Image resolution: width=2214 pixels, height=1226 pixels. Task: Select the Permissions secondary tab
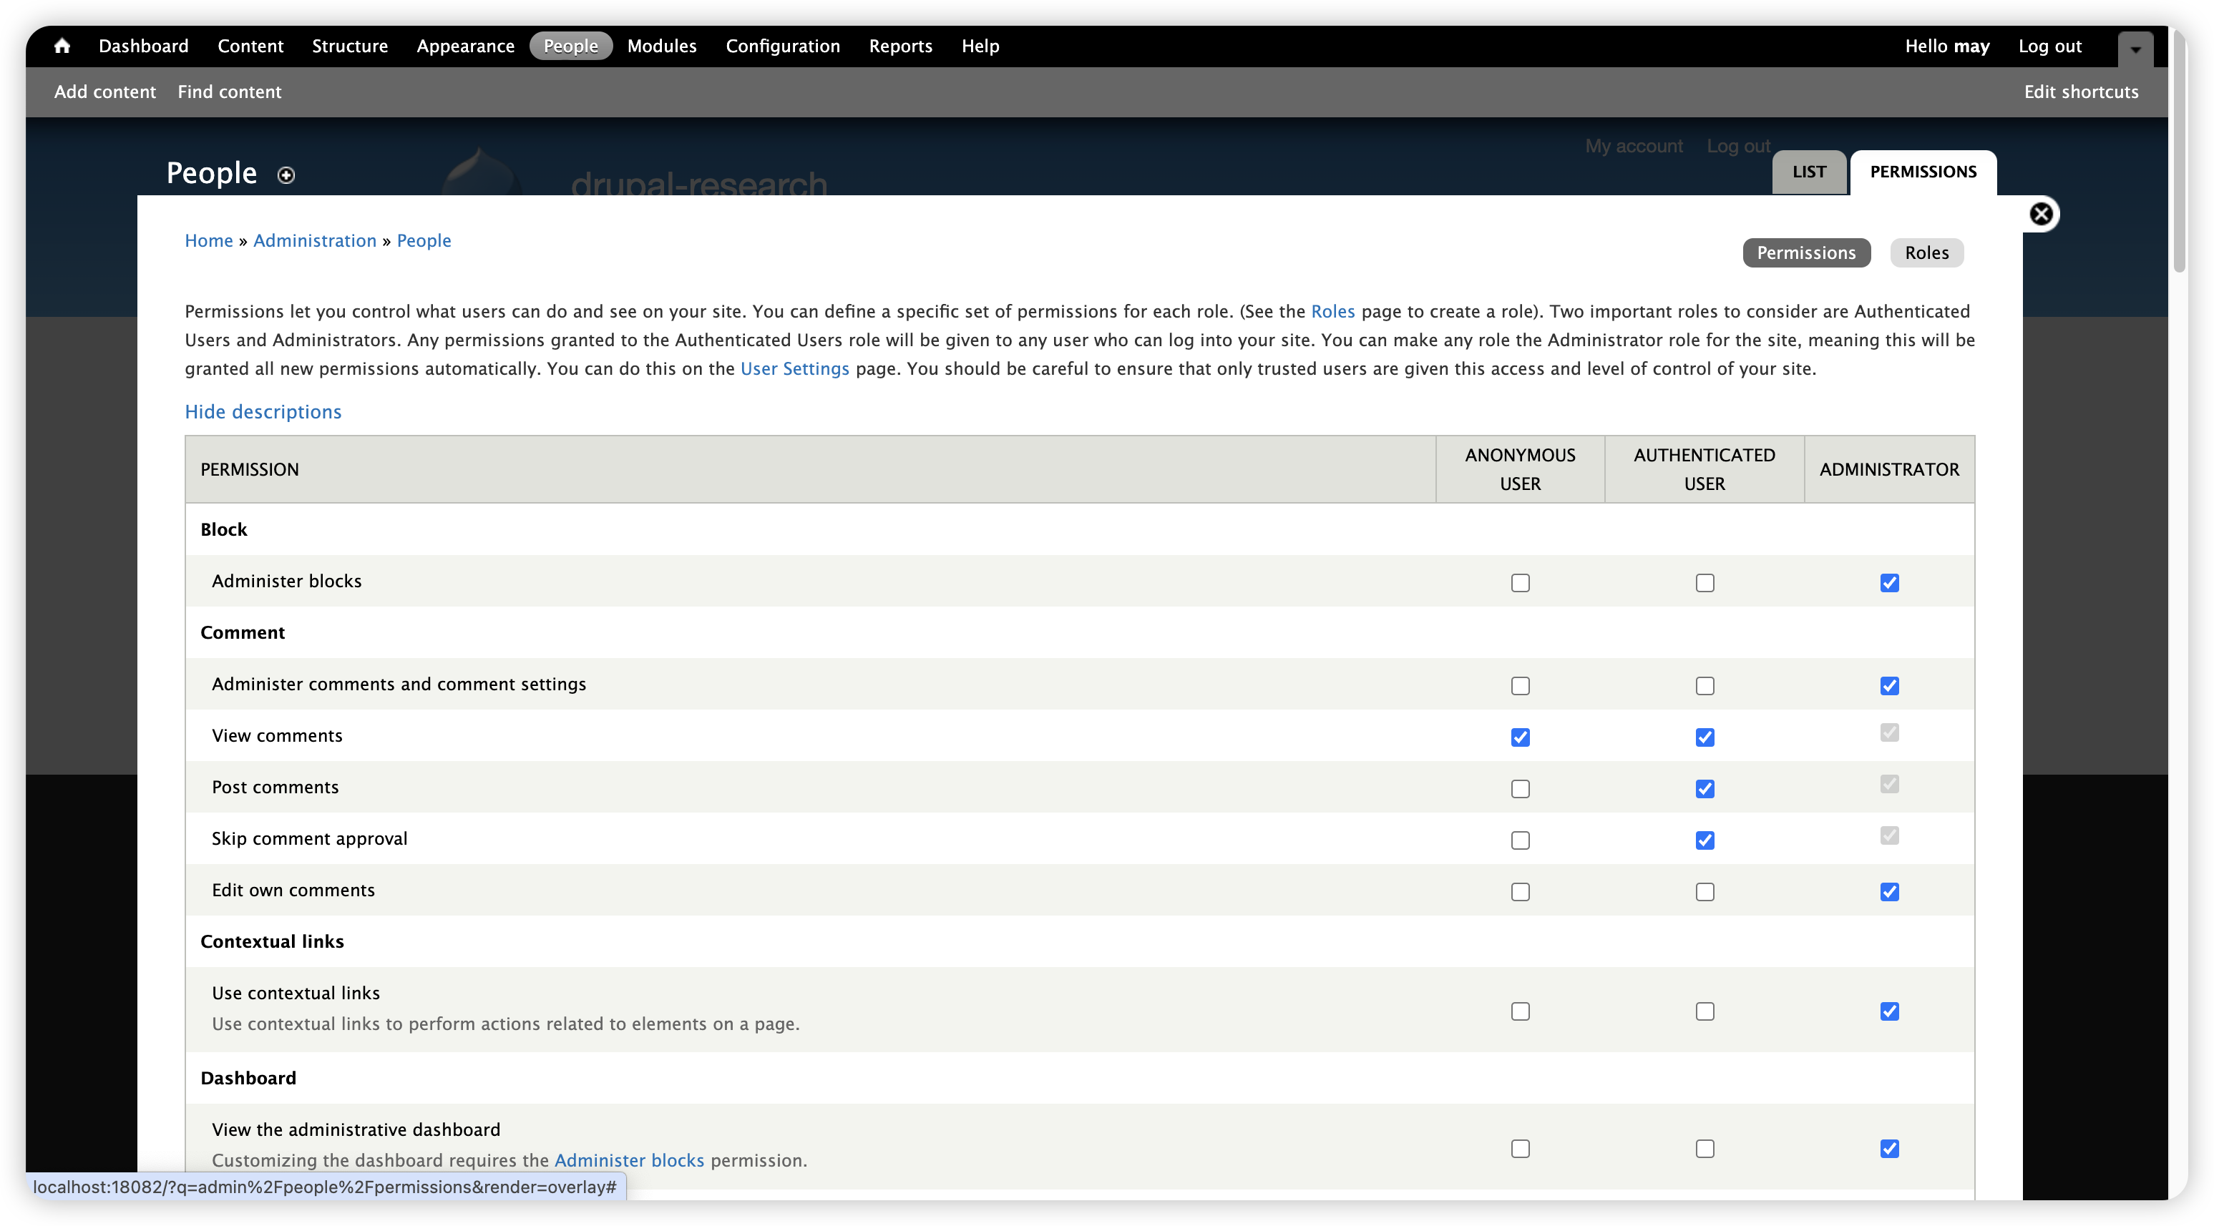click(x=1805, y=252)
